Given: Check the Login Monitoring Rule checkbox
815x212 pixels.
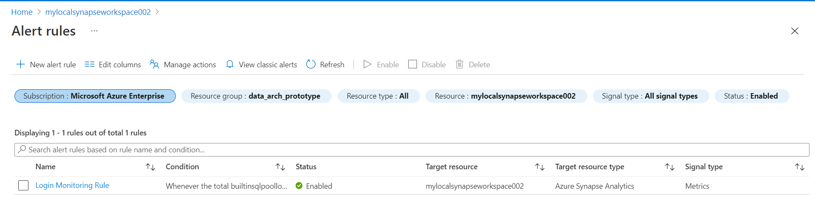Looking at the screenshot, I should [x=23, y=185].
